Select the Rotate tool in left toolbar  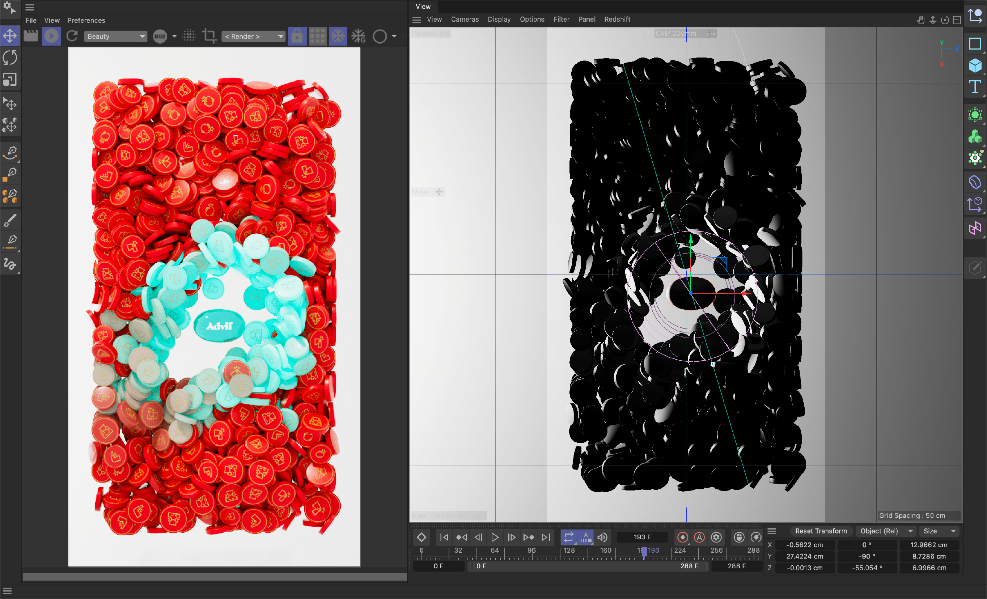(10, 58)
